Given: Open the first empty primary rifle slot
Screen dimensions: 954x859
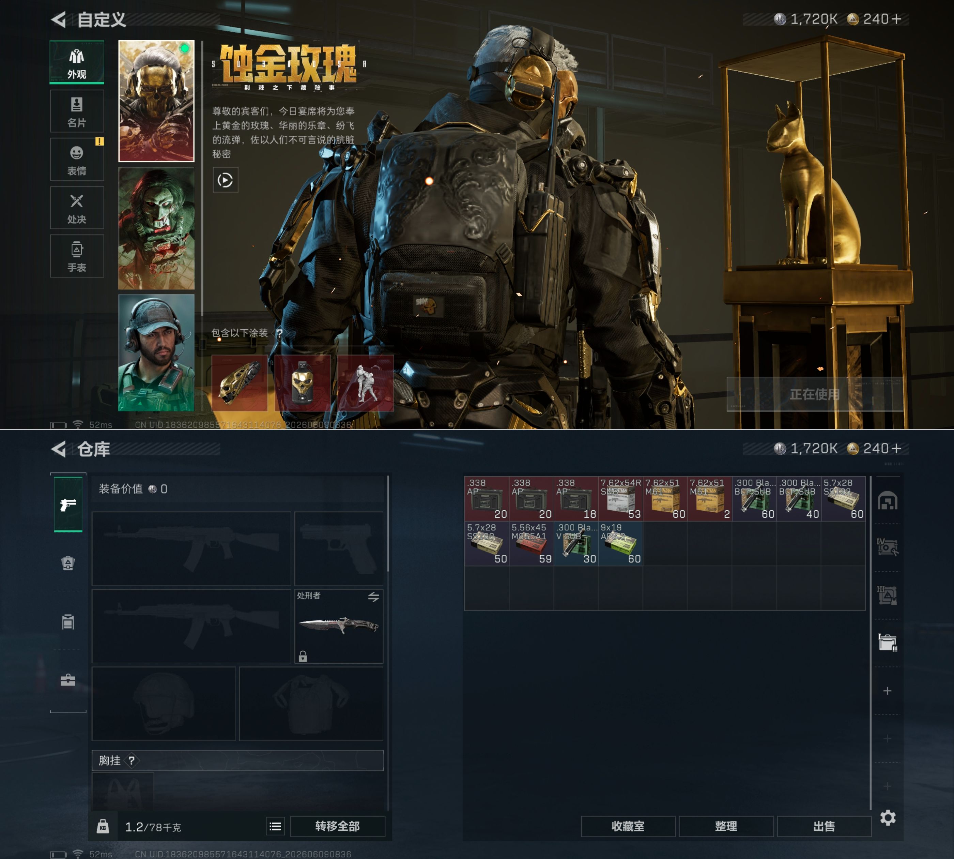Looking at the screenshot, I should pyautogui.click(x=191, y=549).
